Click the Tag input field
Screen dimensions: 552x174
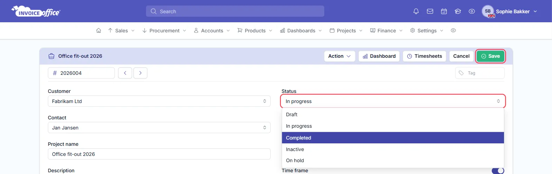(480, 73)
